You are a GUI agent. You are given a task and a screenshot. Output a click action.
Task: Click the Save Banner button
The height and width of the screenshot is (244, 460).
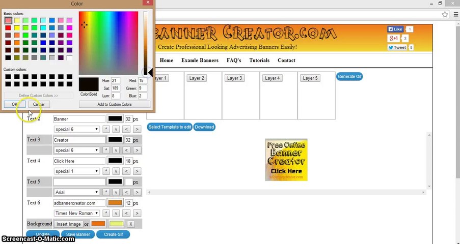78,234
